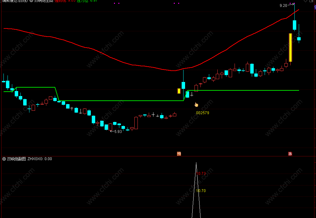Screen dimensions: 316x218
Task: Click the pane layout icon at top right
Action: point(311,1)
